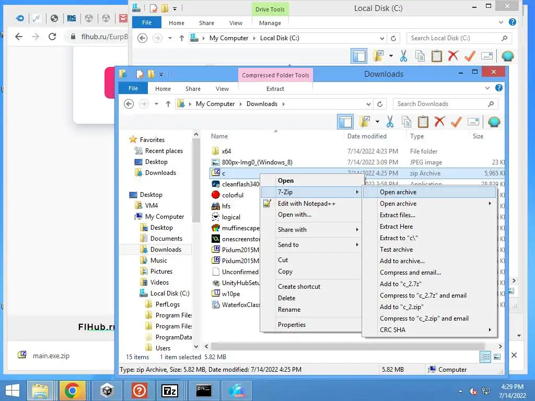Expand the second Open archive submenu

pyautogui.click(x=429, y=204)
